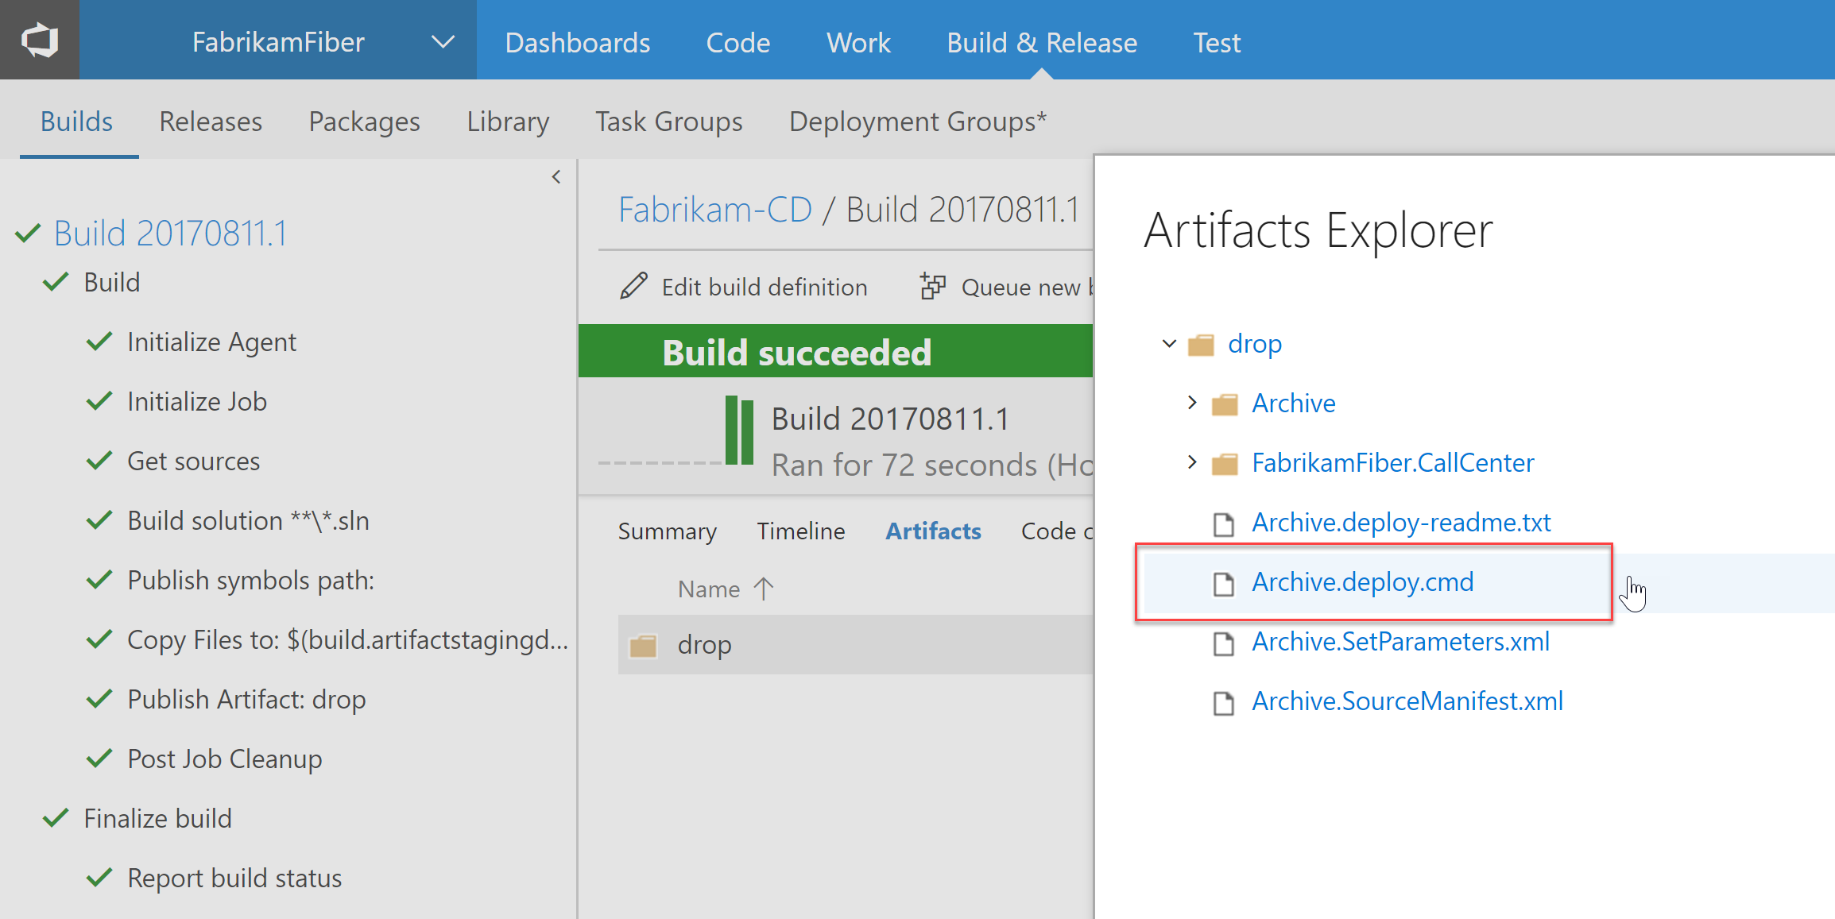This screenshot has height=919, width=1835.
Task: Click the file icon for Archive.SetParameters.xml
Action: point(1224,643)
